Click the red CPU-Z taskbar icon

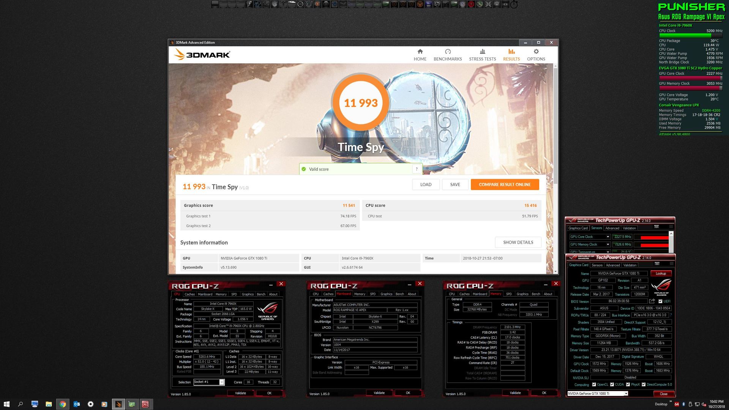tap(145, 404)
